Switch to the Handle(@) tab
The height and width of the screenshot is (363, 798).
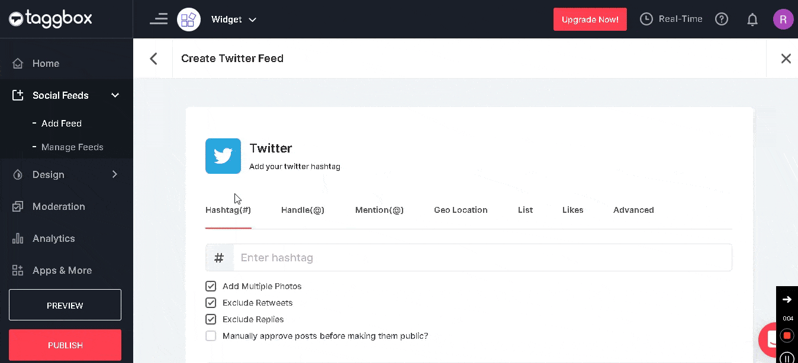[303, 210]
